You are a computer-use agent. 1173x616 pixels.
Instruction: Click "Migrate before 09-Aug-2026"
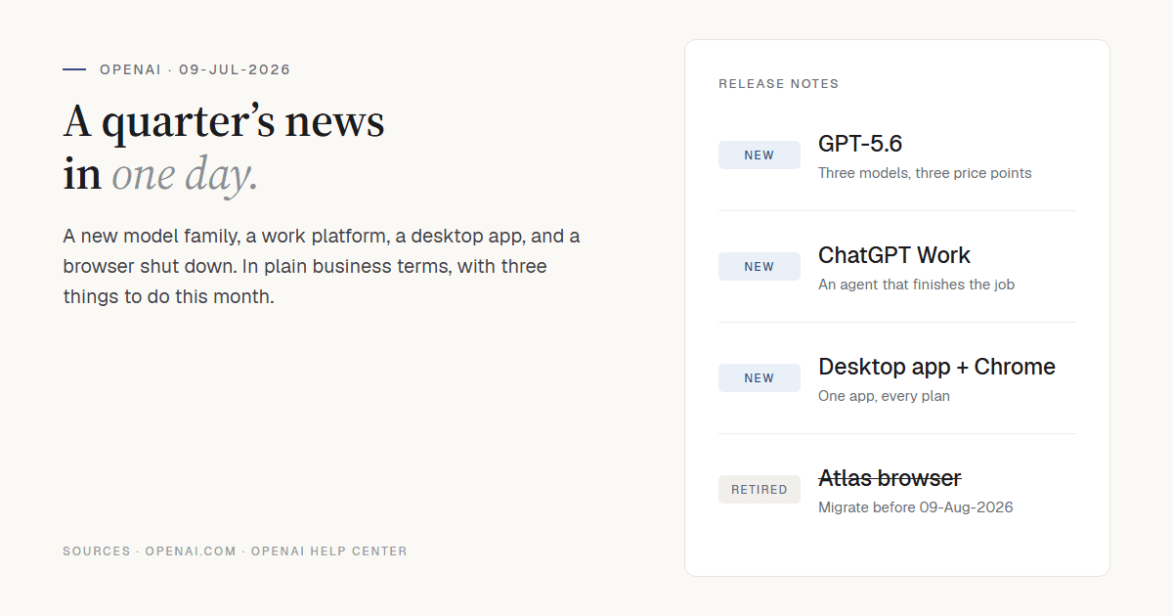[916, 507]
